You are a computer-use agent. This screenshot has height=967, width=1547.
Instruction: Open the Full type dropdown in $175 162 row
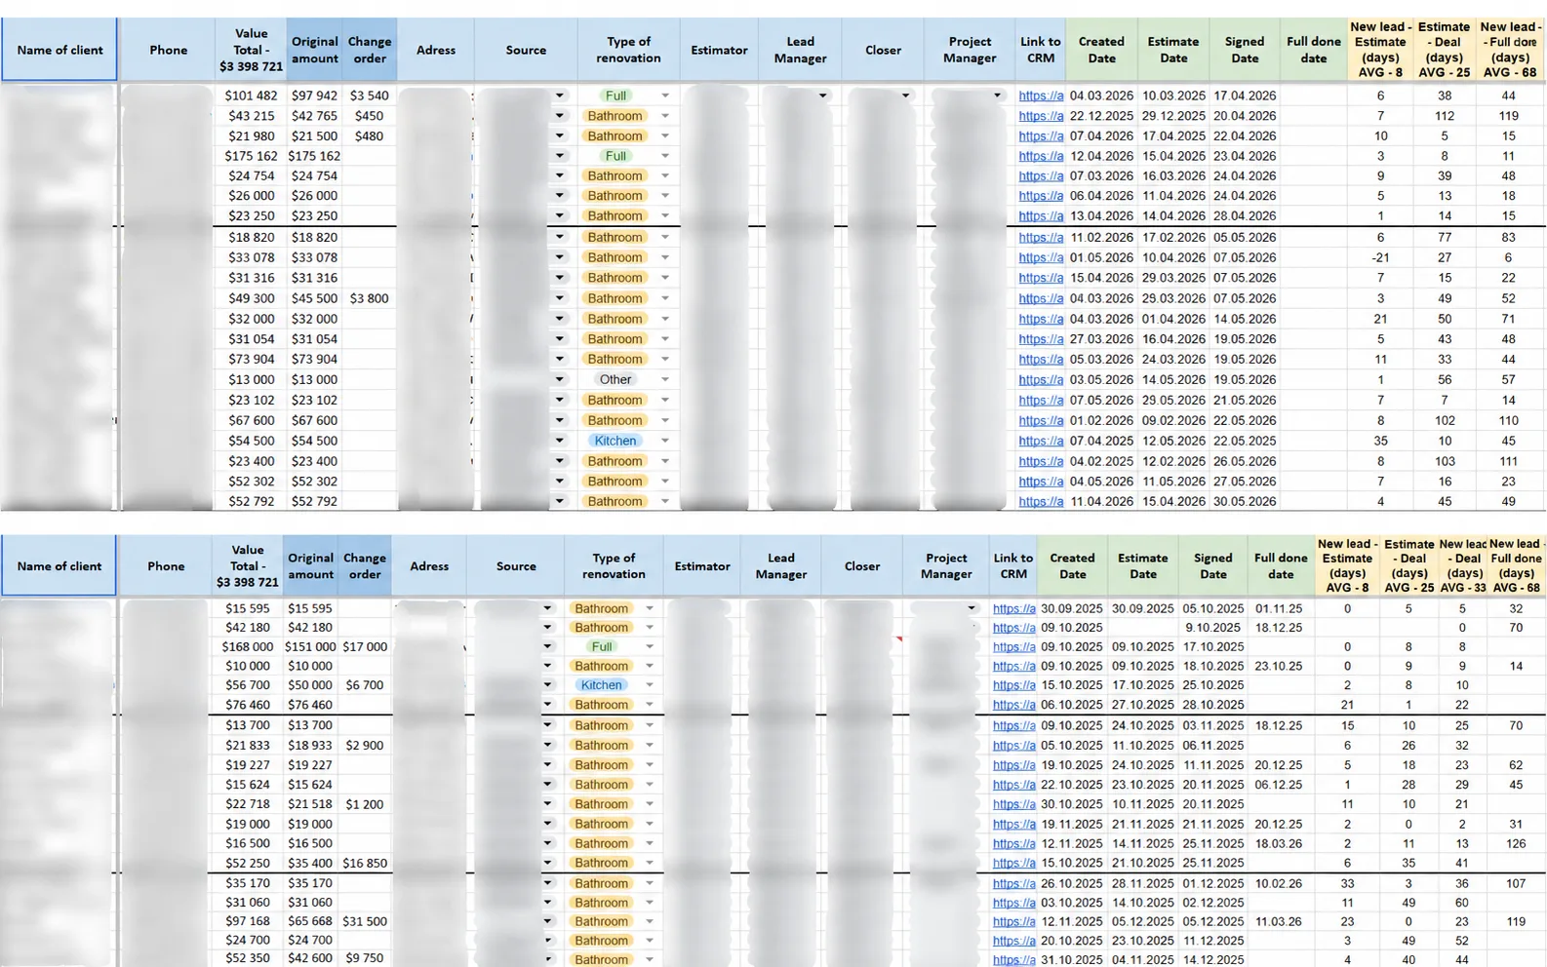[665, 156]
